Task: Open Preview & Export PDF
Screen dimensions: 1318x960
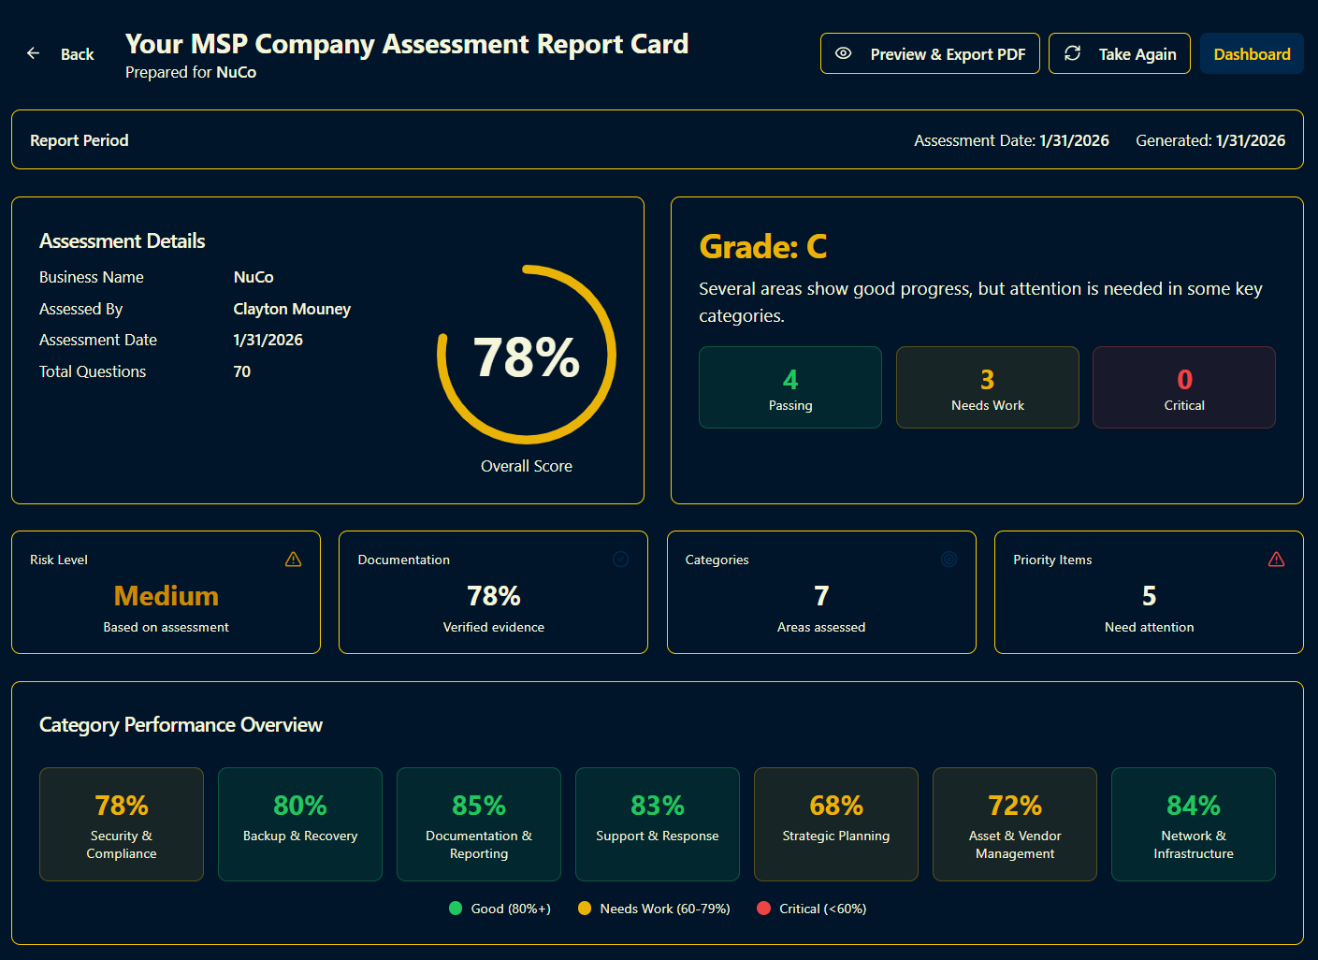Action: pos(930,53)
